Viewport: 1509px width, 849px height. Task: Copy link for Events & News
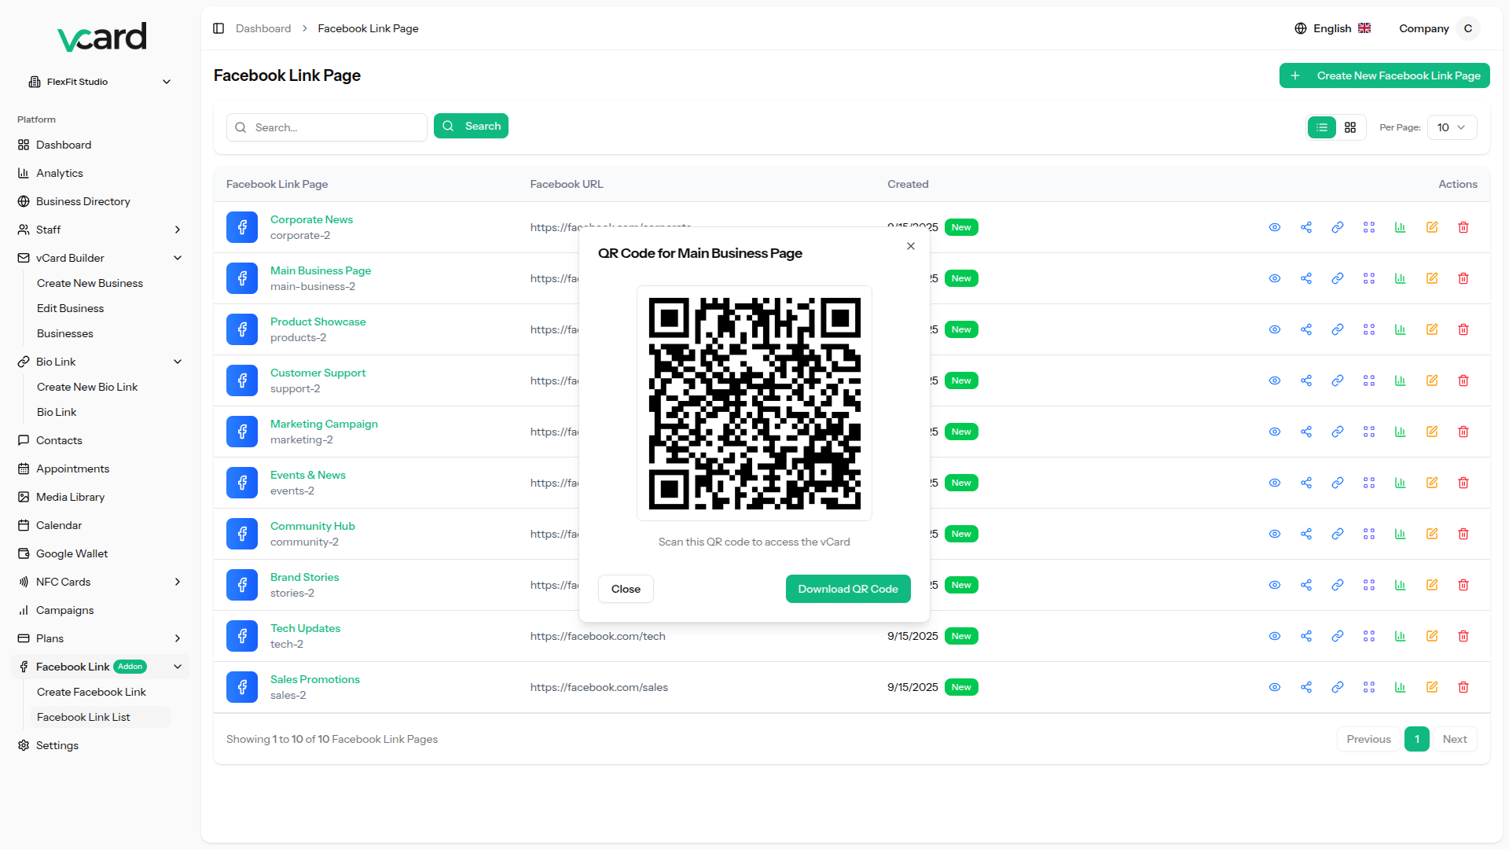1338,483
